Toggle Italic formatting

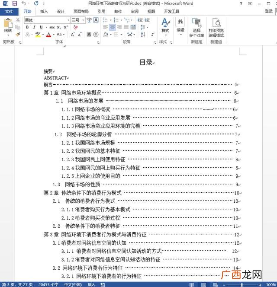coord(34,28)
